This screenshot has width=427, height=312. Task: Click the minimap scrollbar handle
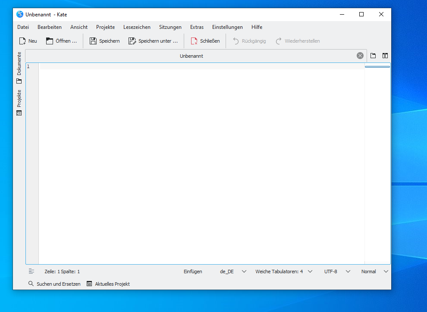(x=377, y=67)
